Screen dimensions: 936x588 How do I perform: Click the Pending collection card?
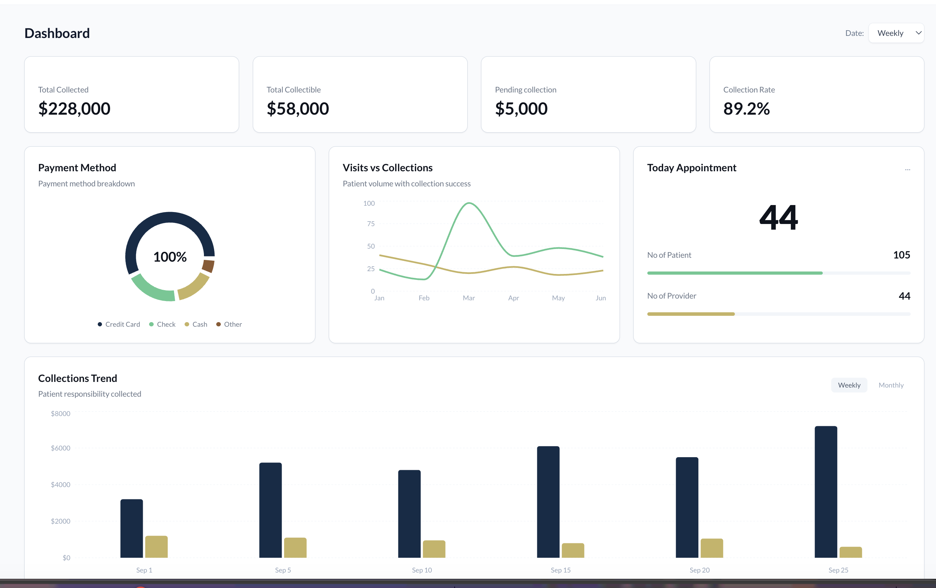(588, 95)
